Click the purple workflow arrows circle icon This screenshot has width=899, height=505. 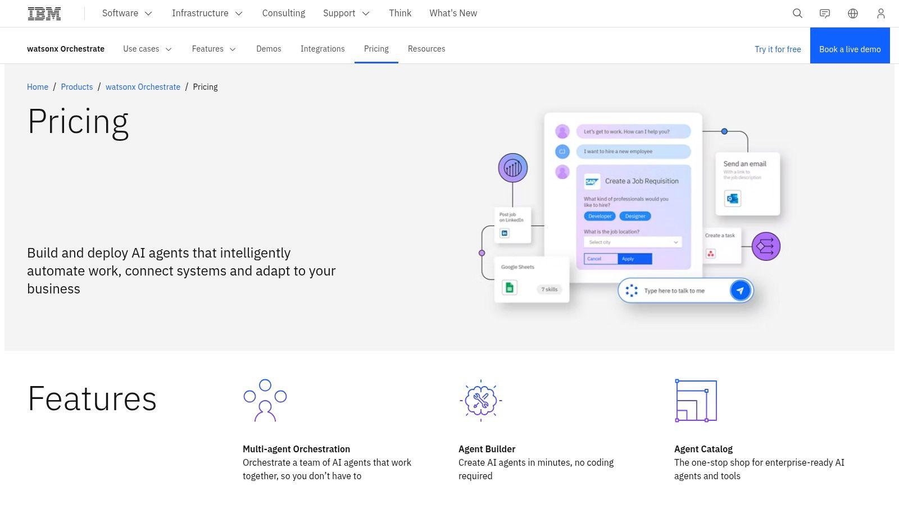pos(766,246)
